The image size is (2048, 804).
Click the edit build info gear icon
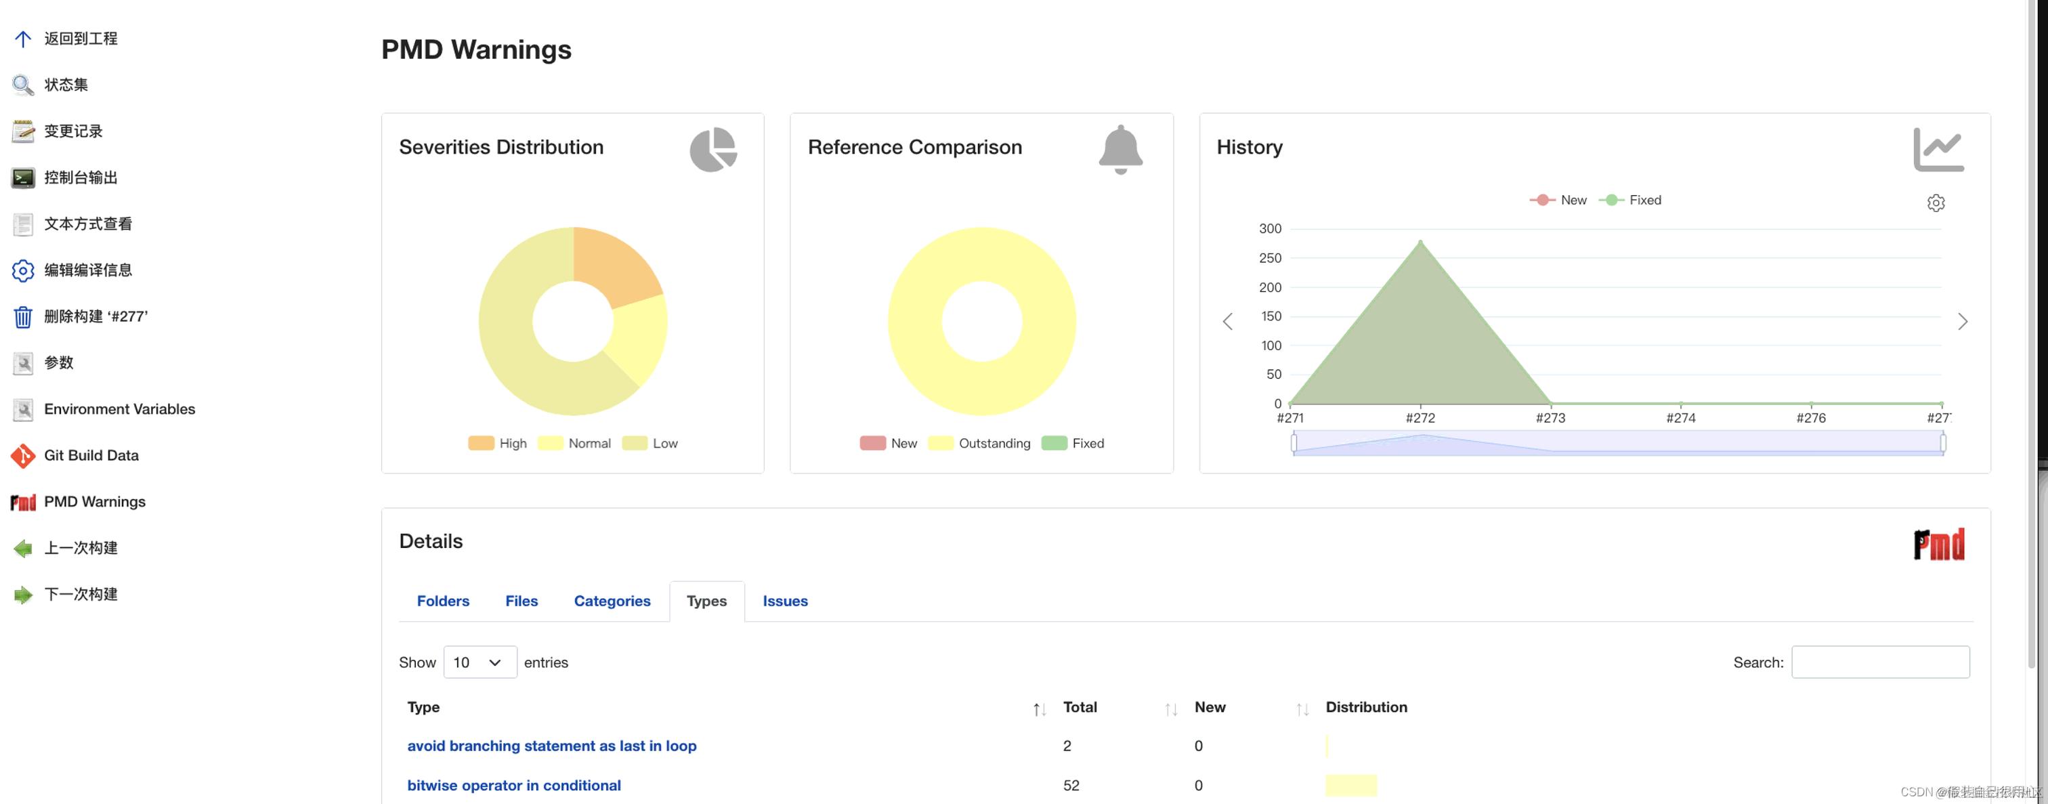[23, 270]
